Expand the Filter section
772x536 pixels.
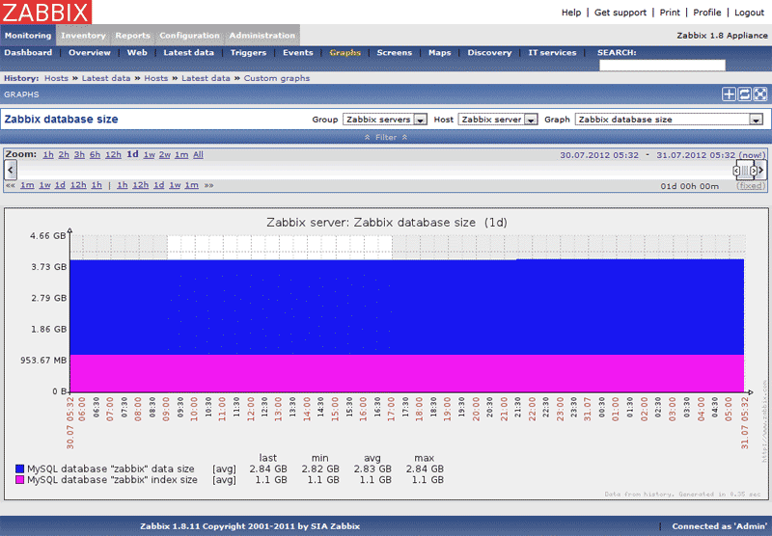tap(386, 138)
